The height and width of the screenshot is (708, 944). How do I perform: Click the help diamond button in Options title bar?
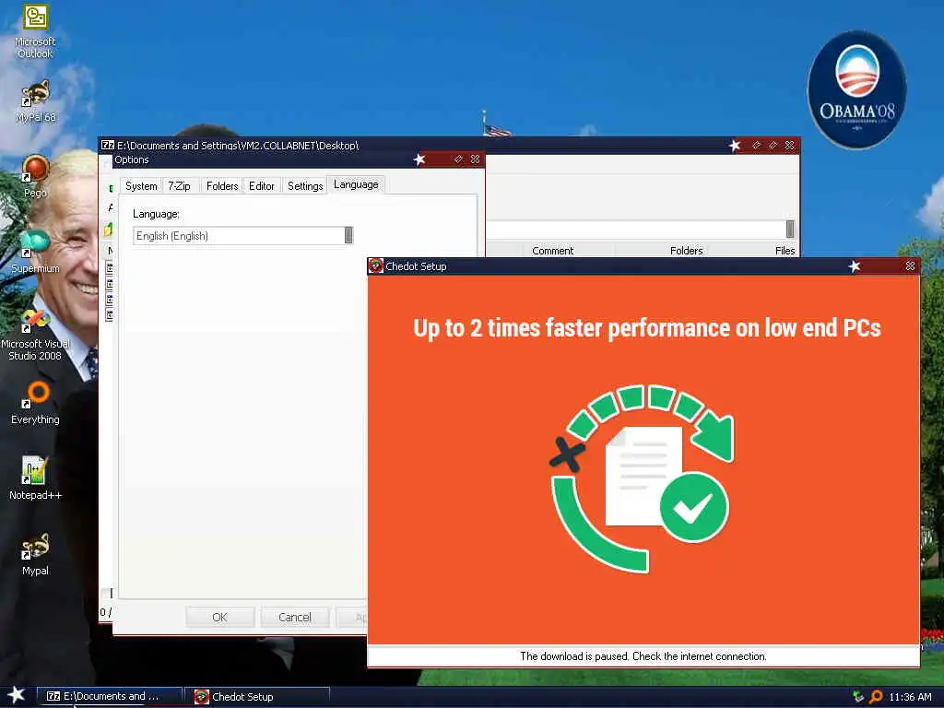tap(458, 159)
